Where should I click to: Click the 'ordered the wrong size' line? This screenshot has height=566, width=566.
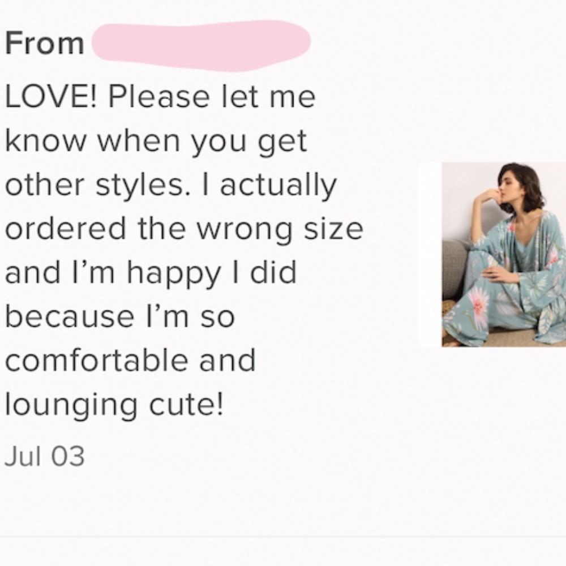[x=184, y=230]
